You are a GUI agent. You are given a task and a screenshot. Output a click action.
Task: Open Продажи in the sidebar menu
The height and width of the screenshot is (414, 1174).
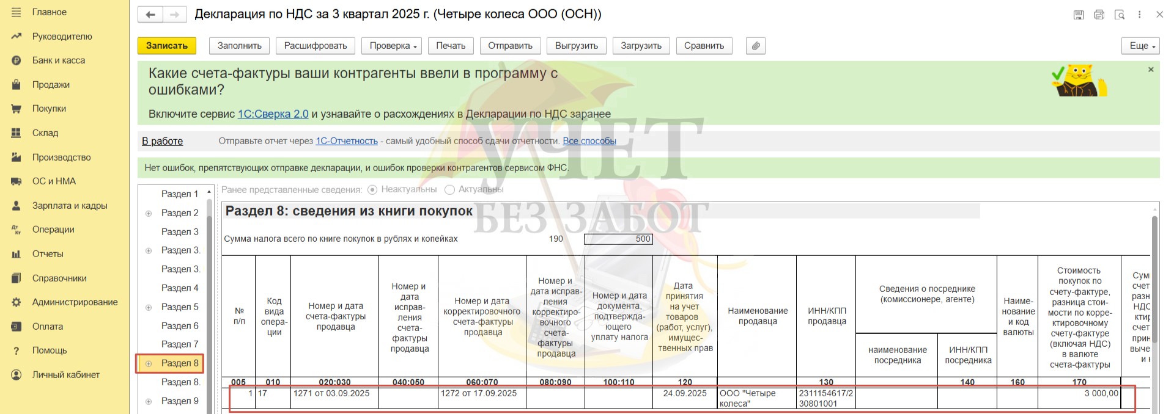tap(51, 85)
